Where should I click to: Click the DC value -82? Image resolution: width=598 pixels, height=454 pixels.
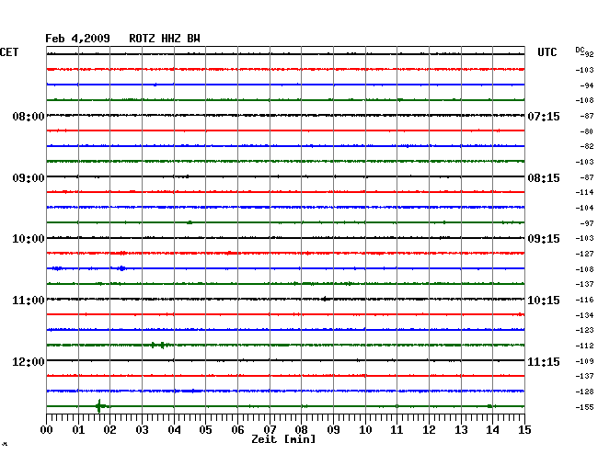pos(587,146)
